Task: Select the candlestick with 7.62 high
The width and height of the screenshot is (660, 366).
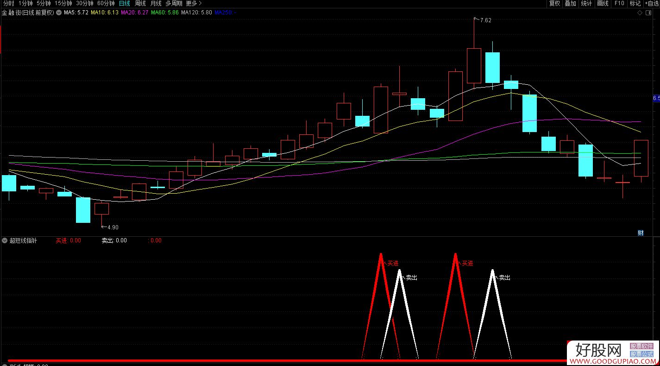Action: click(x=474, y=66)
